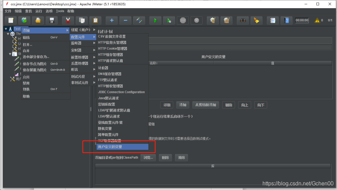
Task: Click the New test plan toolbar icon
Action: (x=11, y=20)
